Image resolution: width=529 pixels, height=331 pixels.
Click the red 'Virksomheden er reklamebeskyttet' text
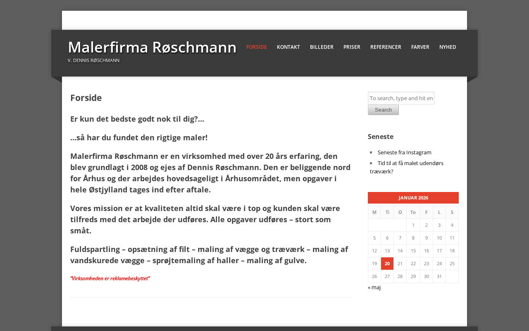pos(110,278)
